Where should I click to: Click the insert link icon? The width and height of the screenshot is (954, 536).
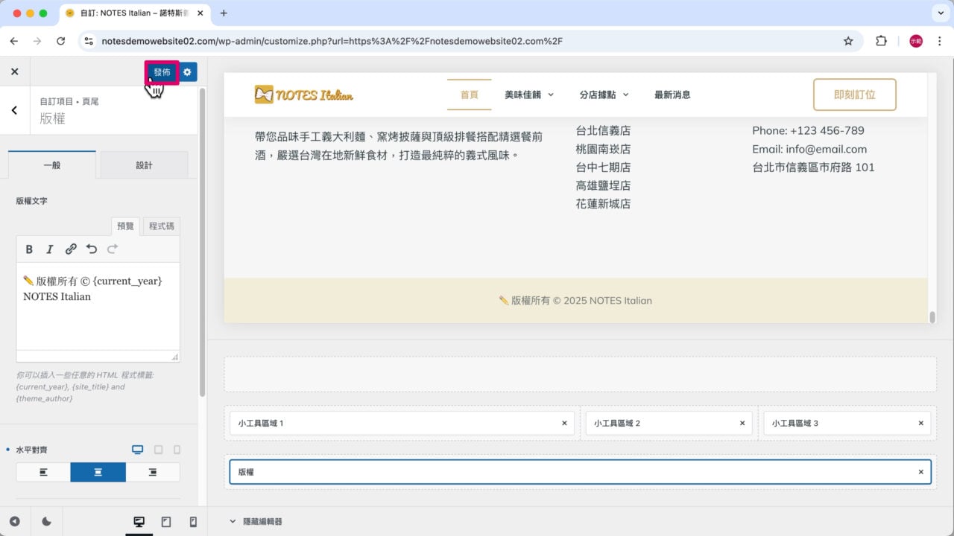coord(71,249)
